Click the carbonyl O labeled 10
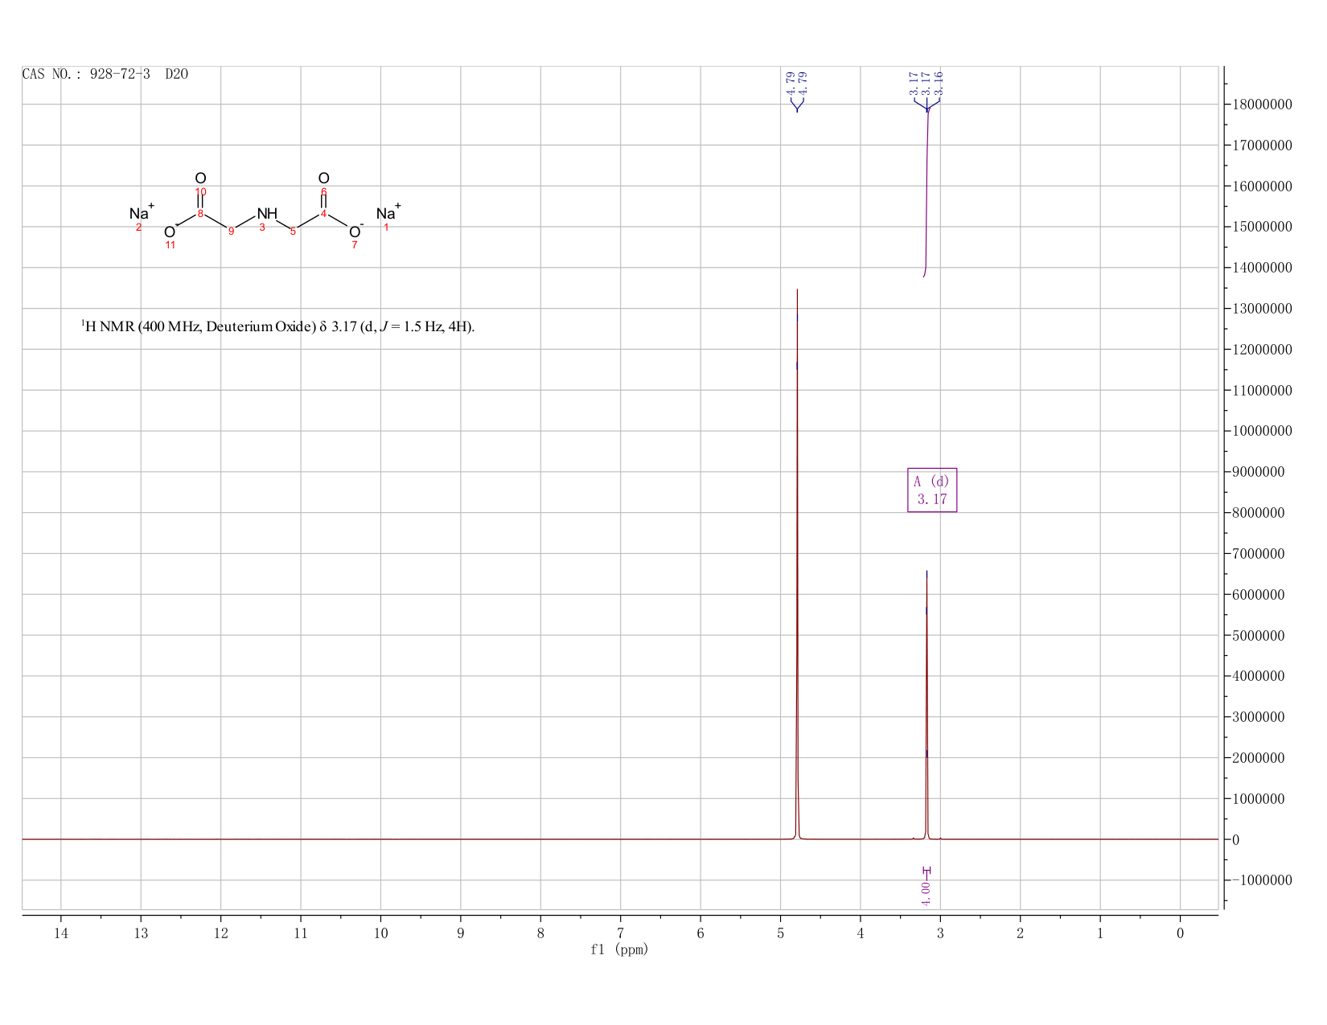Viewport: 1327px width, 1025px height. (200, 178)
